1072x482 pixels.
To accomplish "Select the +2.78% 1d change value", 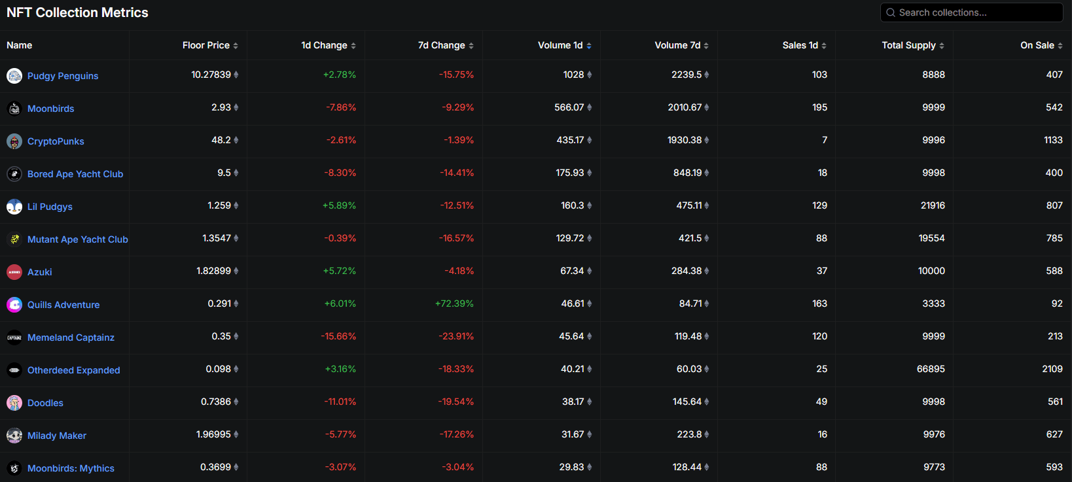I will [x=340, y=75].
